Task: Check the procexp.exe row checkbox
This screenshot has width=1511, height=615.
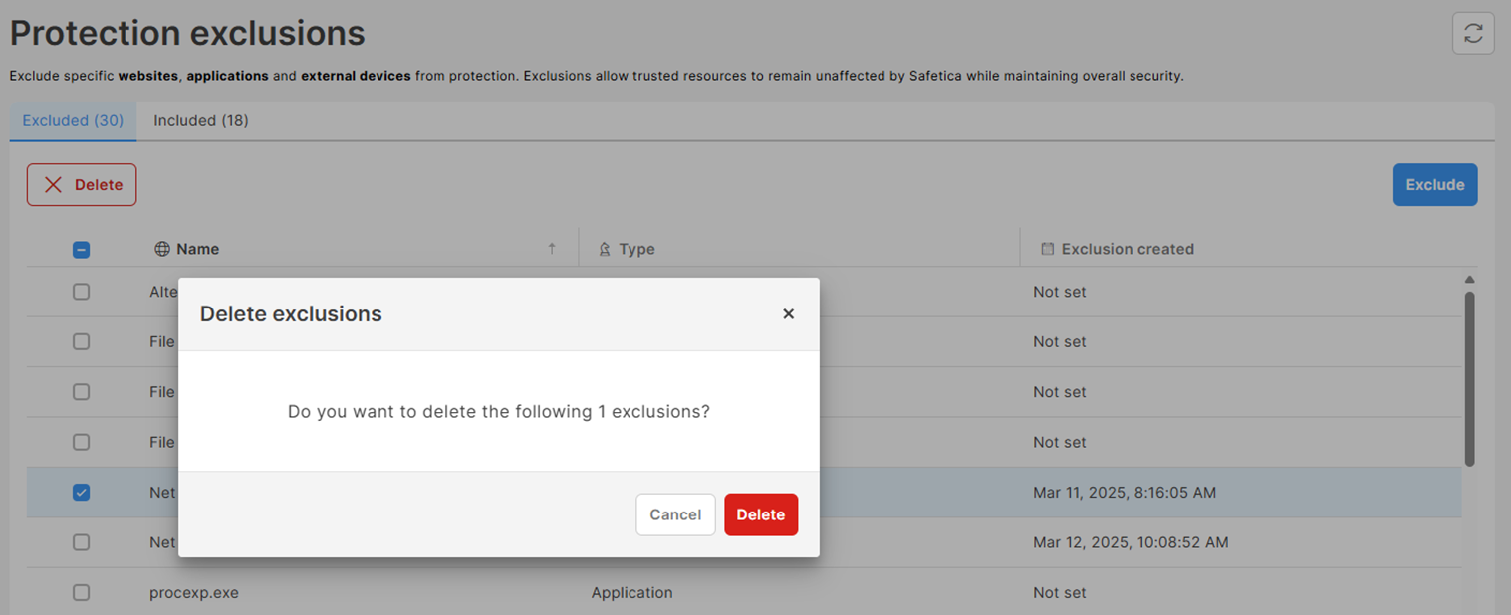Action: coord(82,592)
